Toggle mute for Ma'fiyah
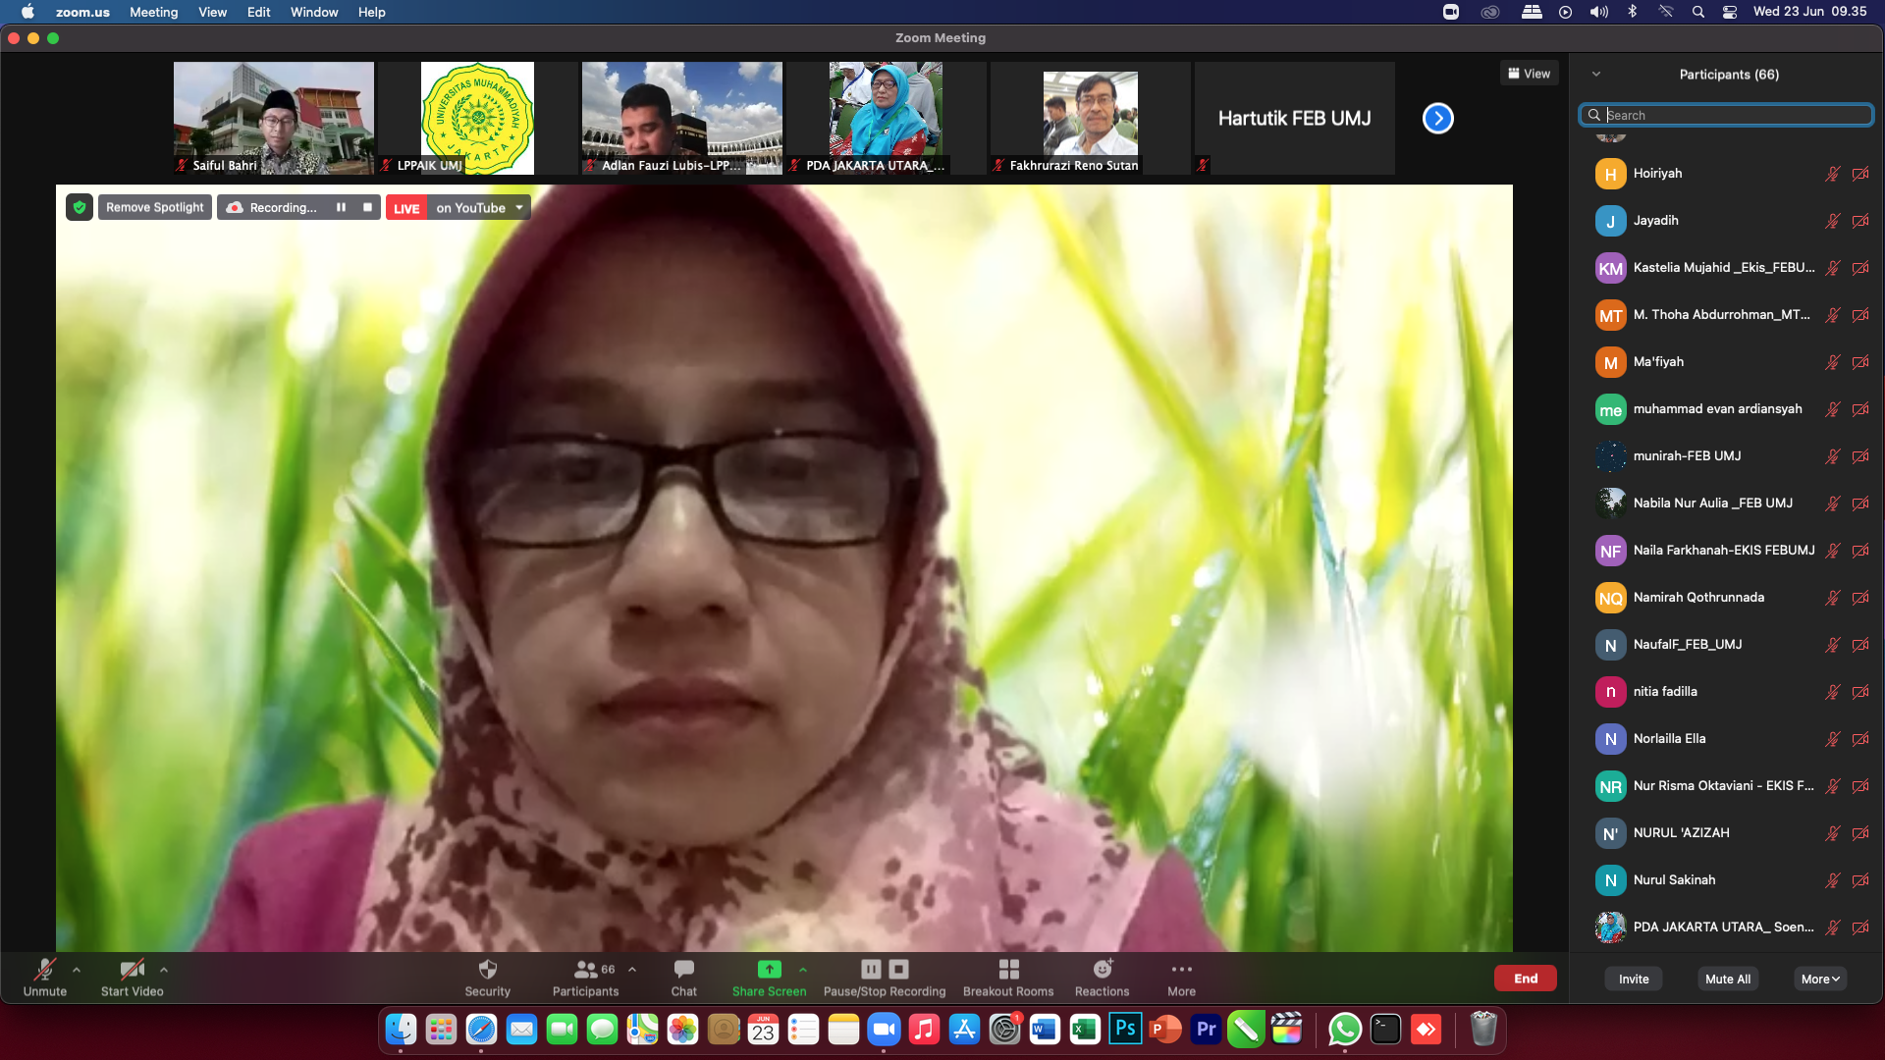The height and width of the screenshot is (1060, 1885). [1832, 362]
